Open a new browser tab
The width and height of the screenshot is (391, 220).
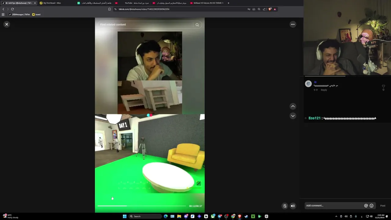pos(228,3)
